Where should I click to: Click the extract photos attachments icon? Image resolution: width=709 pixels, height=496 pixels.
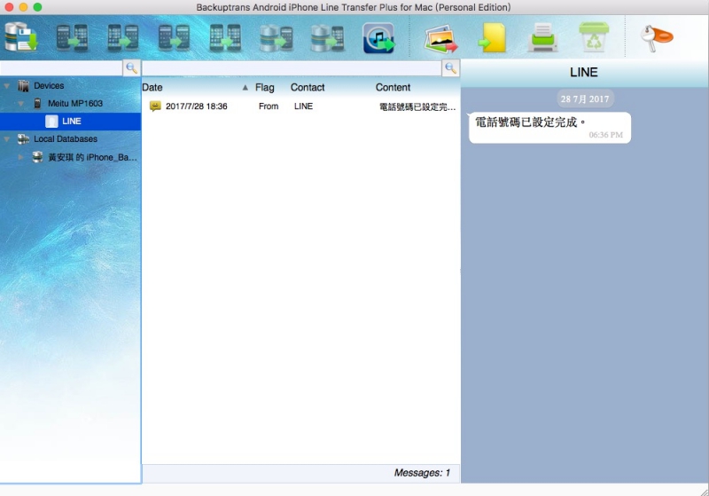440,38
